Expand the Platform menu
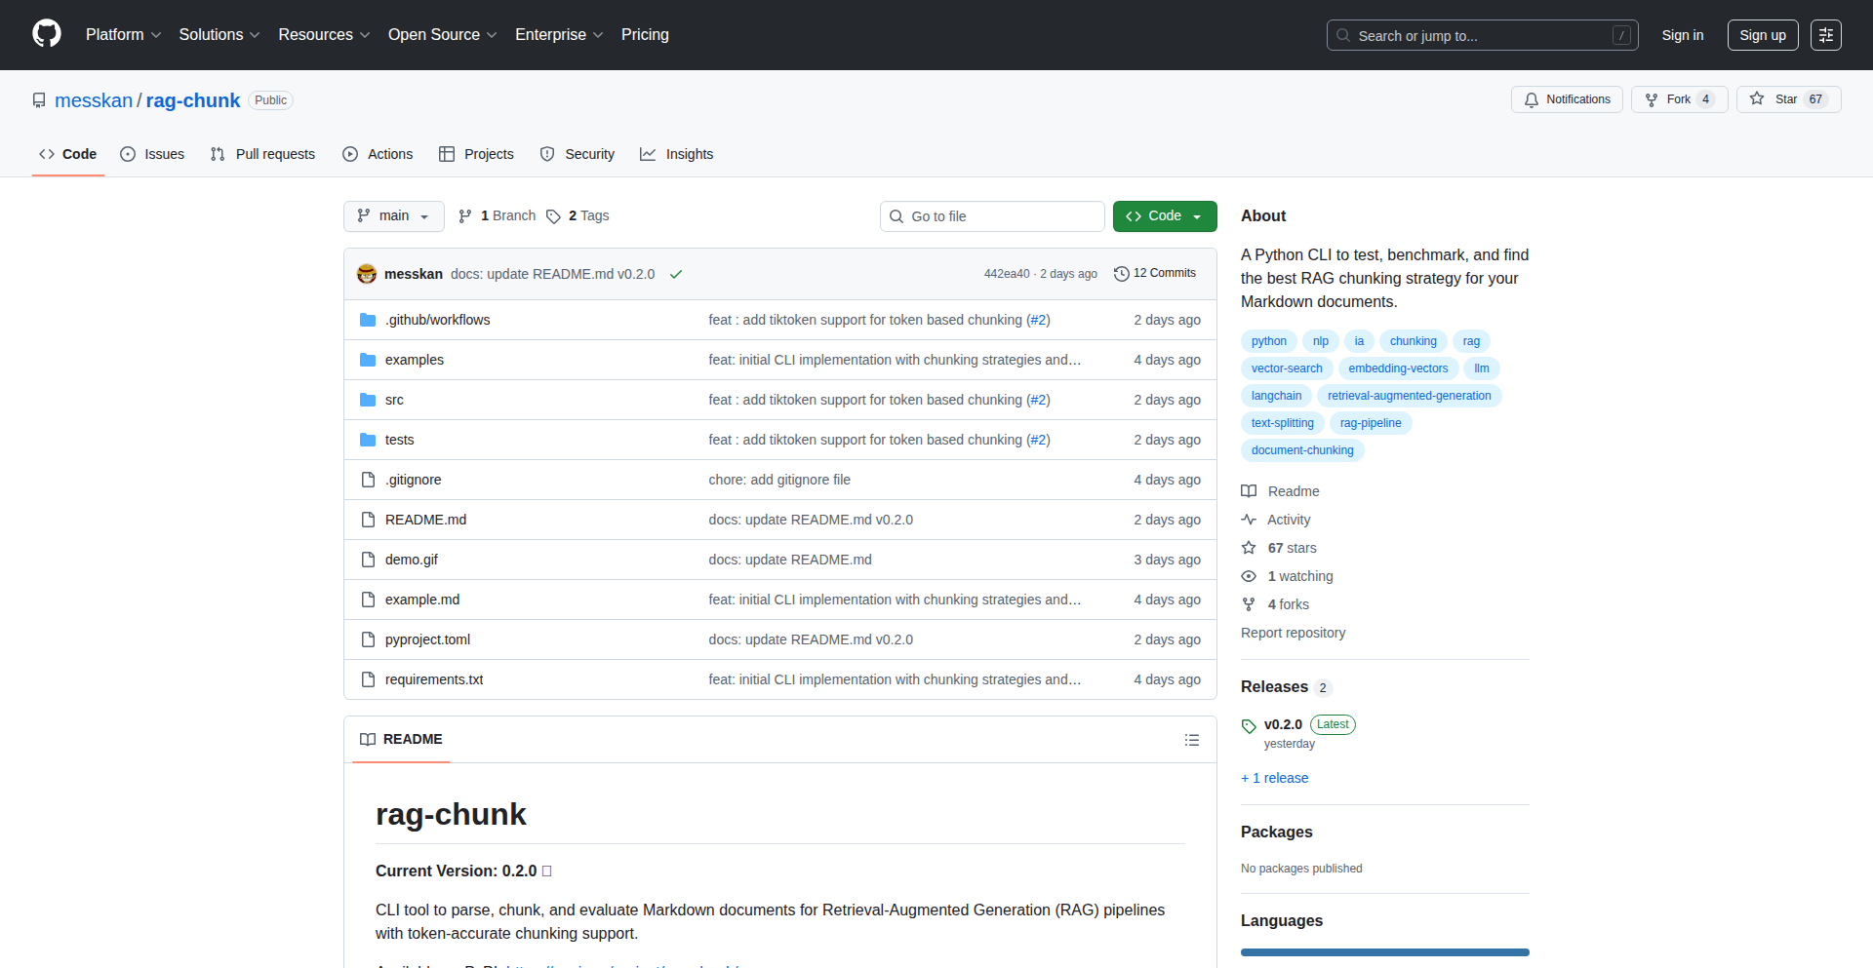1873x968 pixels. pyautogui.click(x=123, y=35)
